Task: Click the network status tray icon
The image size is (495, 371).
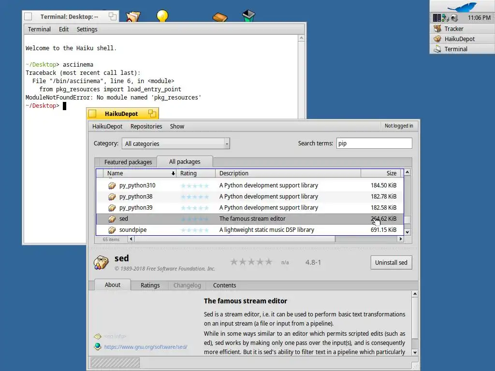Action: click(445, 18)
